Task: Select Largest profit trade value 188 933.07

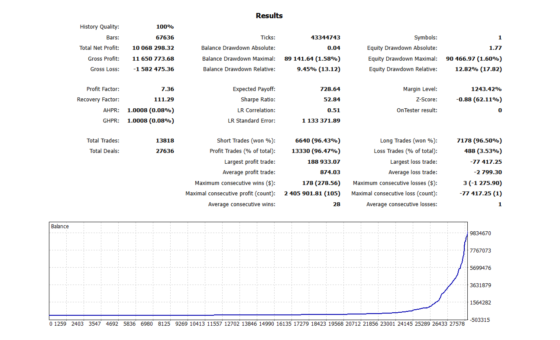Action: [324, 162]
